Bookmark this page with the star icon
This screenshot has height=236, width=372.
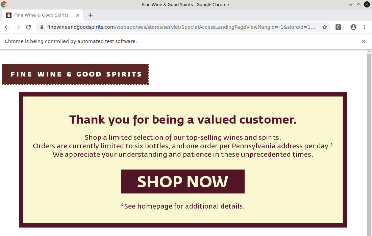coord(325,27)
